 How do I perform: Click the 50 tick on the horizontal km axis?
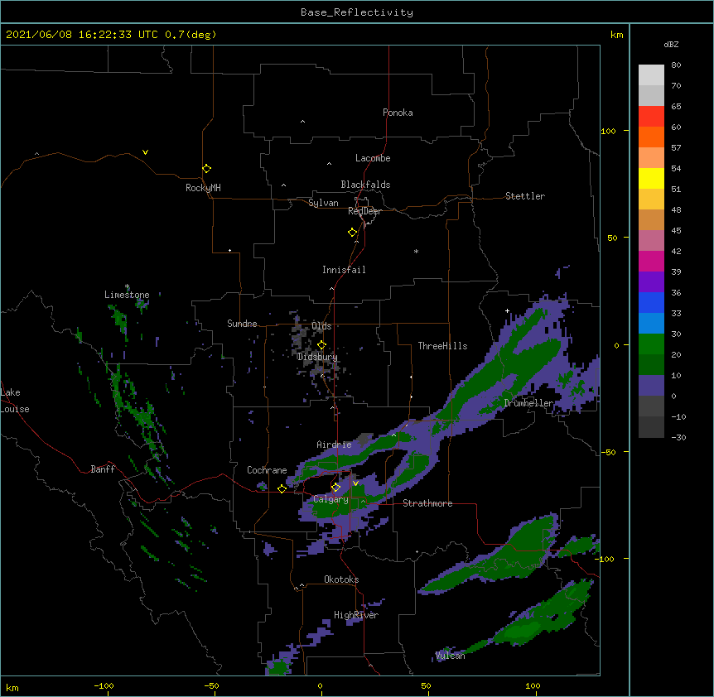point(426,686)
